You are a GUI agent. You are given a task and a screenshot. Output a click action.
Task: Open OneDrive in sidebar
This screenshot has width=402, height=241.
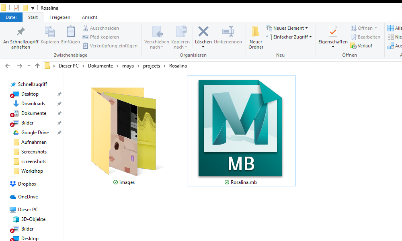click(x=28, y=197)
